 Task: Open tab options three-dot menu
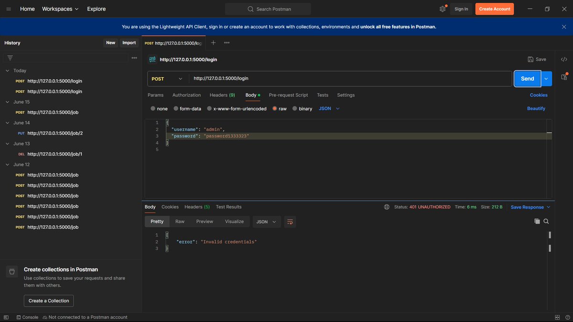pos(227,43)
